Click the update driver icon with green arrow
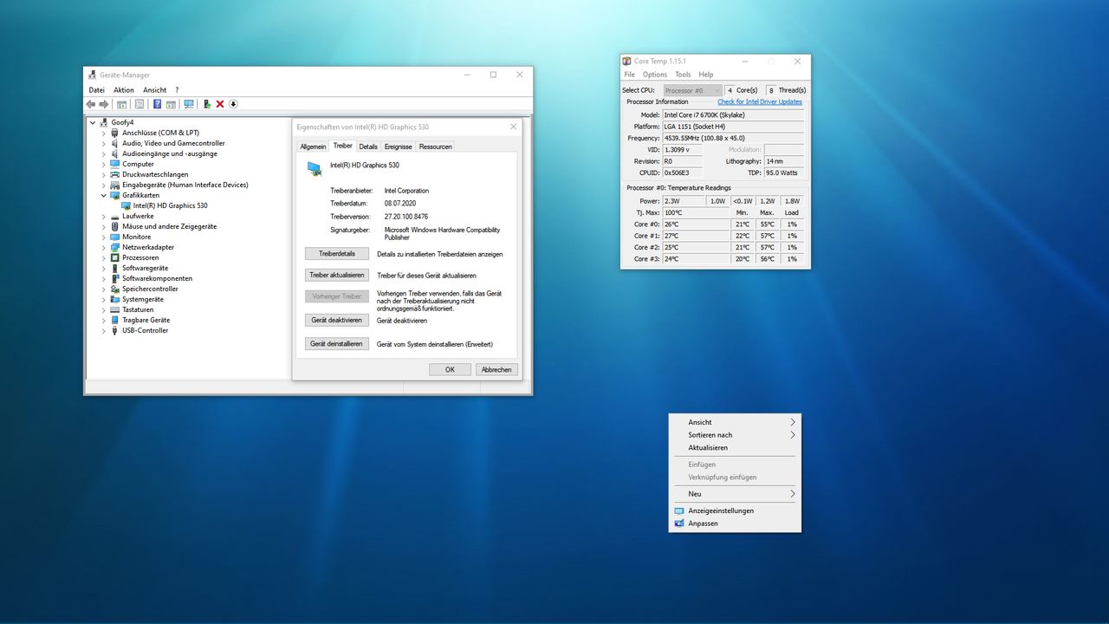1109x624 pixels. pyautogui.click(x=207, y=104)
